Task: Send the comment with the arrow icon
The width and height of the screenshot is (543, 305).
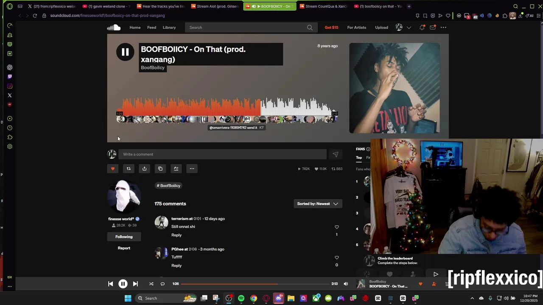Action: [x=335, y=154]
